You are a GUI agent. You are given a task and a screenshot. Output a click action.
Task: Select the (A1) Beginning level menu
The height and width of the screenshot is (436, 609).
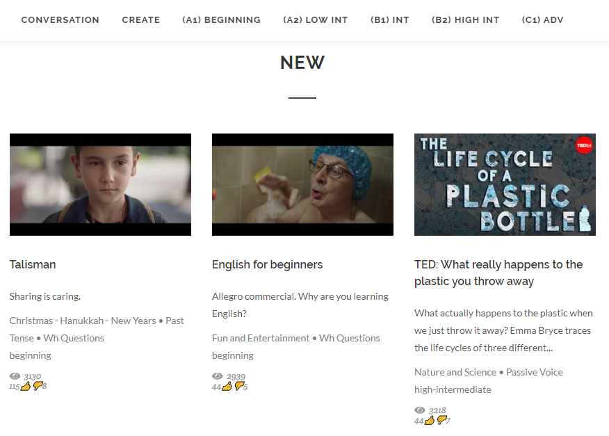point(221,19)
